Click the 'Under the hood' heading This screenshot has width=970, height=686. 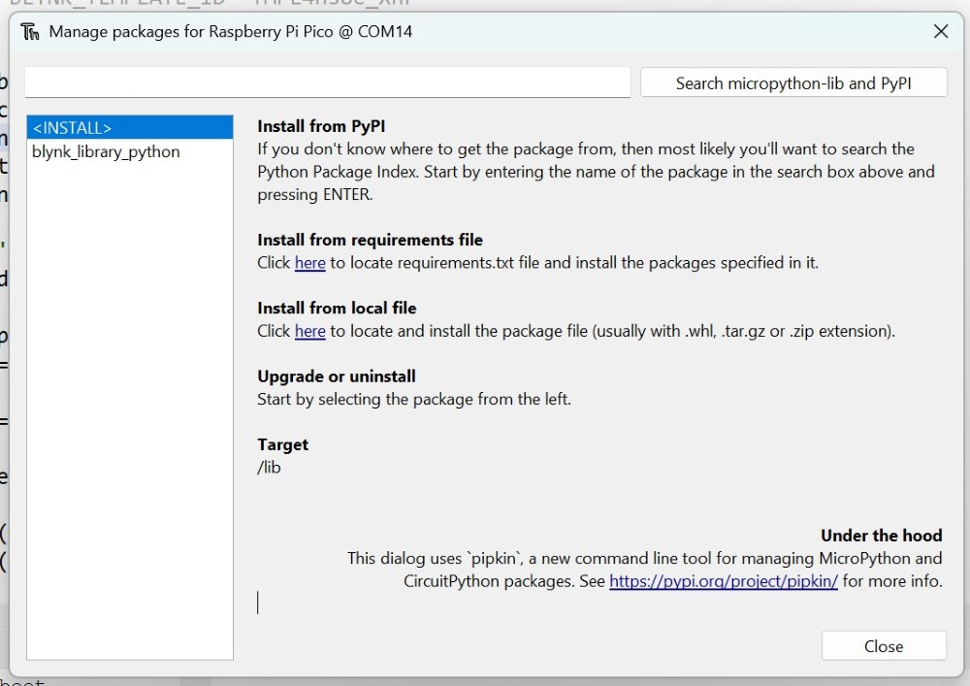coord(882,536)
